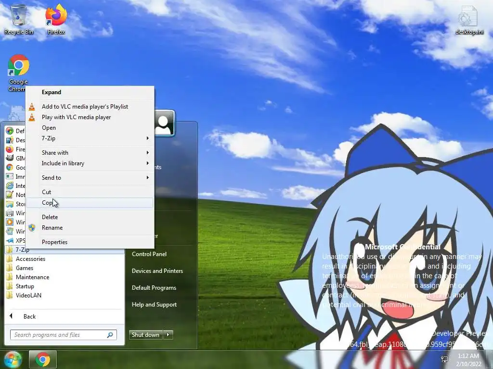Choose Expand in the context menu
The width and height of the screenshot is (493, 369).
(x=90, y=92)
